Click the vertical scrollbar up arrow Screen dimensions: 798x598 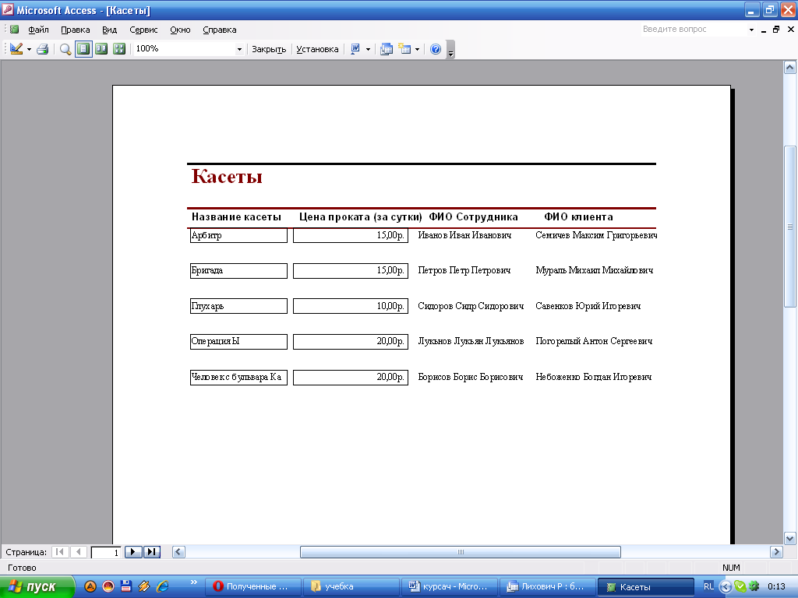(790, 67)
